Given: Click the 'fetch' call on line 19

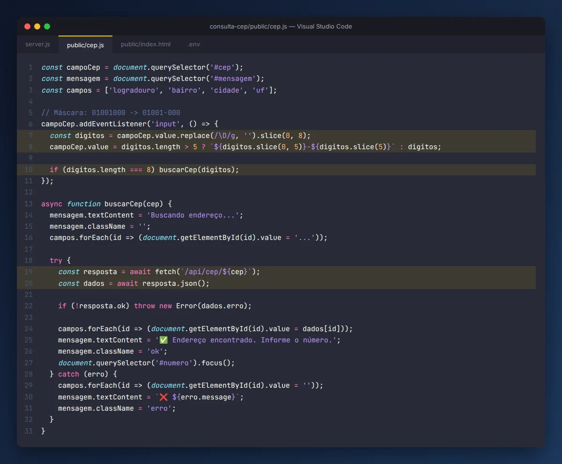Looking at the screenshot, I should 166,272.
